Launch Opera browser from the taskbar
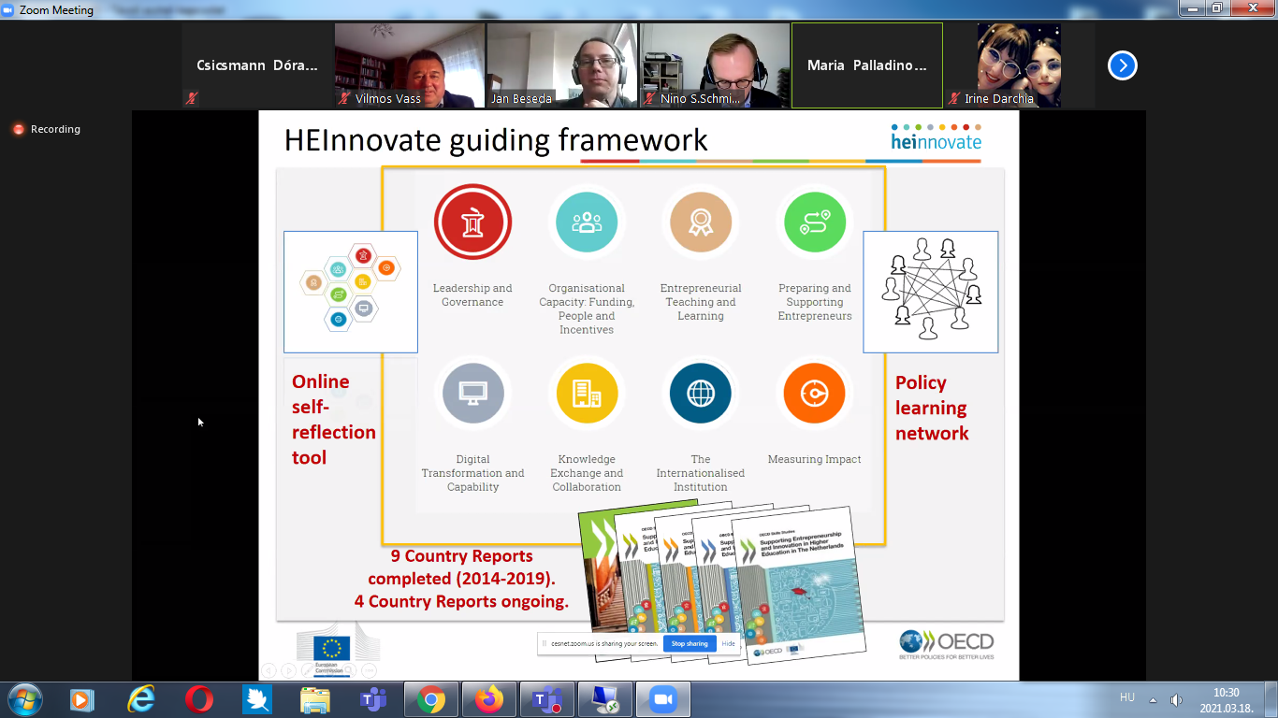The width and height of the screenshot is (1278, 718). tap(198, 699)
